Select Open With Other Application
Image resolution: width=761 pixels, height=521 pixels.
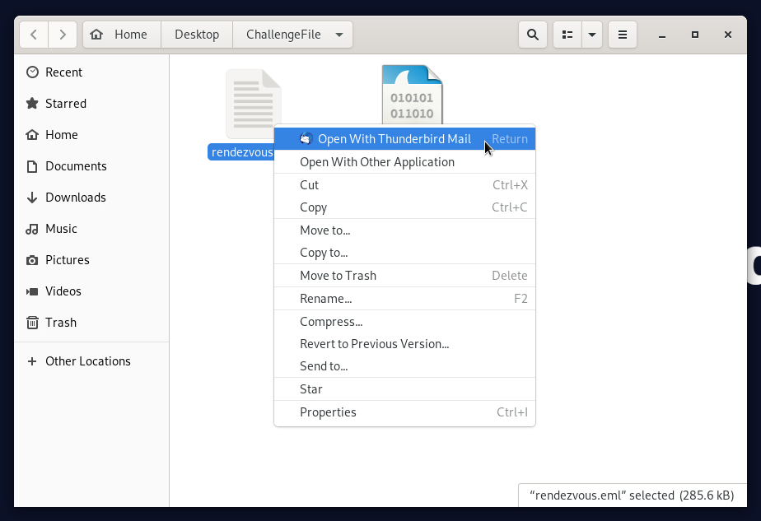pyautogui.click(x=377, y=162)
